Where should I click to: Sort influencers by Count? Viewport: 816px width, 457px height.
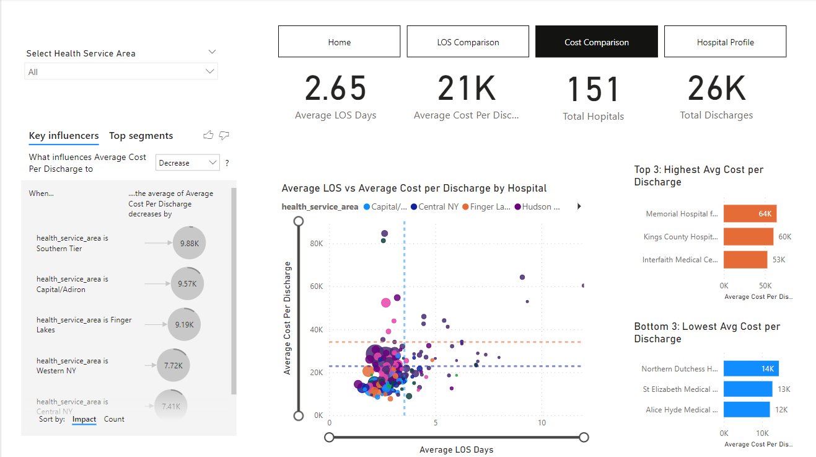[114, 419]
